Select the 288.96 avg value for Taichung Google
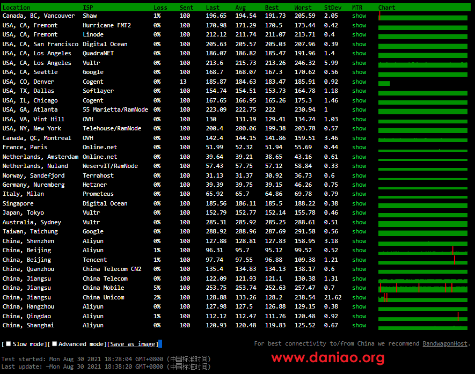This screenshot has width=475, height=374. point(246,231)
